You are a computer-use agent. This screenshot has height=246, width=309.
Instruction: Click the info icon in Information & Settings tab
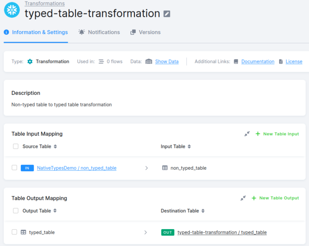(6, 32)
